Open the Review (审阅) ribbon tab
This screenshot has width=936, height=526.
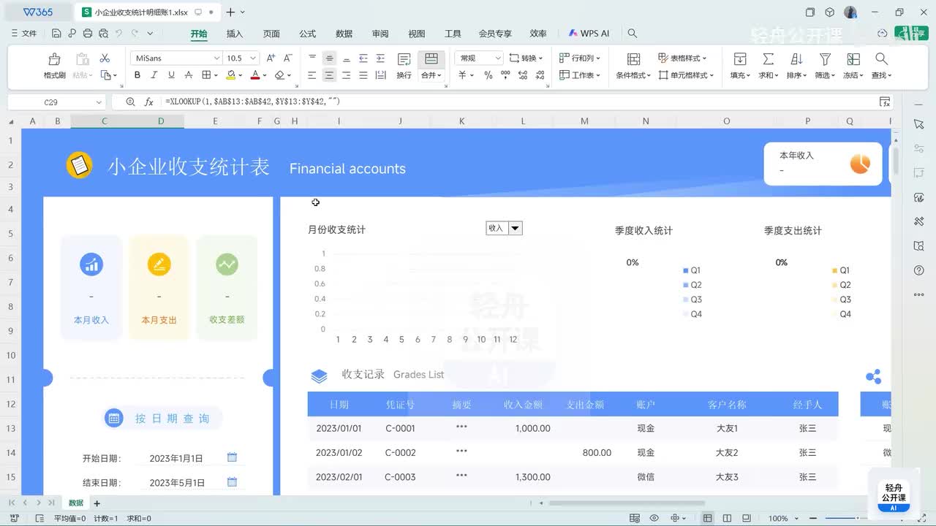pyautogui.click(x=380, y=34)
